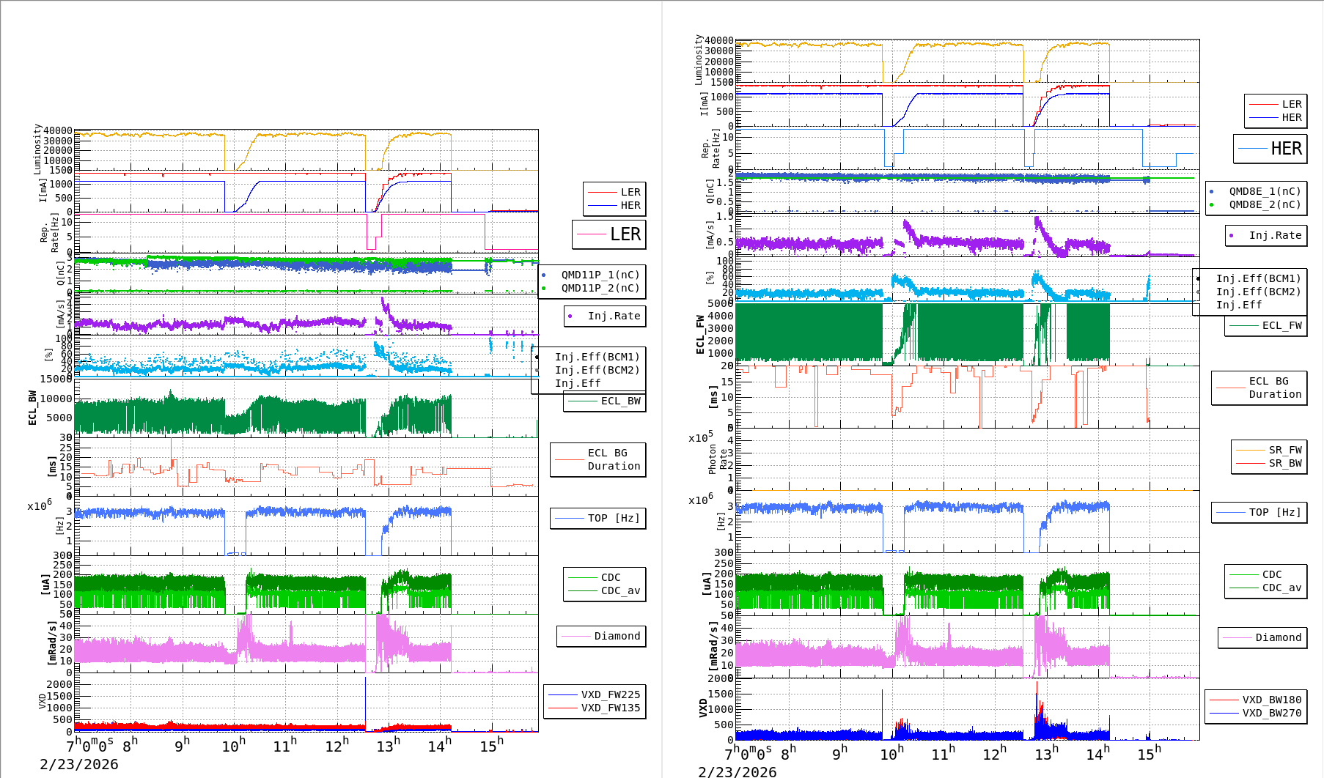Select QMD11P_1(nC) legend entry

coord(600,275)
